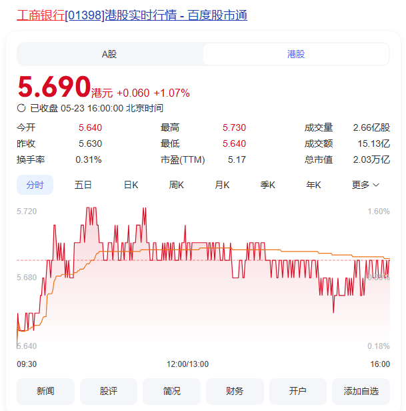Click the 5.720 chart axis label
The width and height of the screenshot is (406, 411).
coord(27,212)
